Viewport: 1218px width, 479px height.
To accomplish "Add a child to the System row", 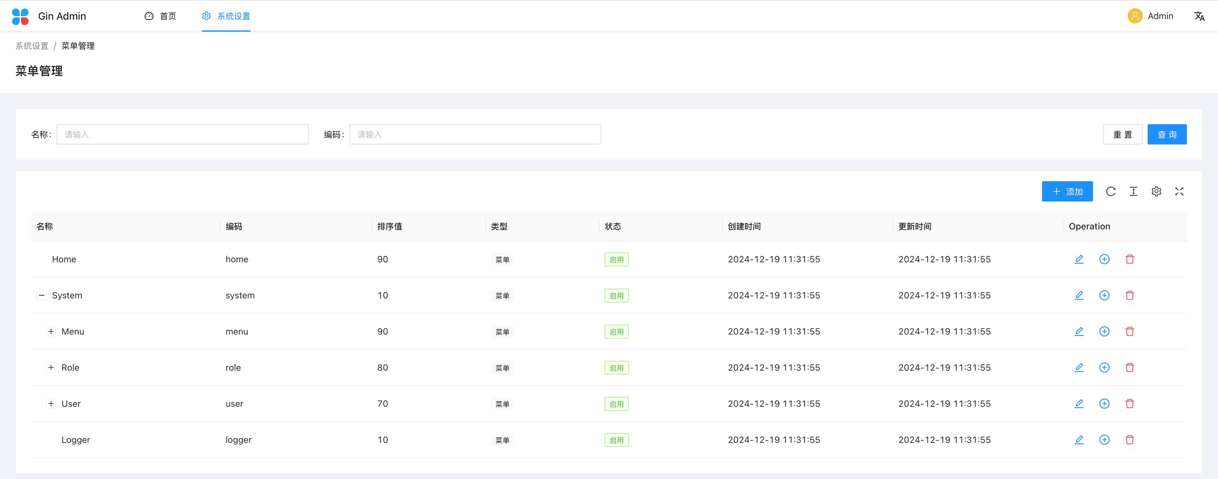I will (x=1104, y=295).
